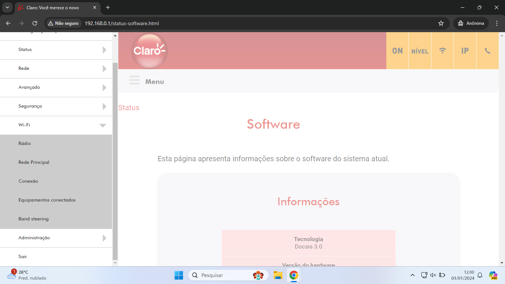The width and height of the screenshot is (505, 284).
Task: Open the Windows Start menu
Action: point(179,275)
